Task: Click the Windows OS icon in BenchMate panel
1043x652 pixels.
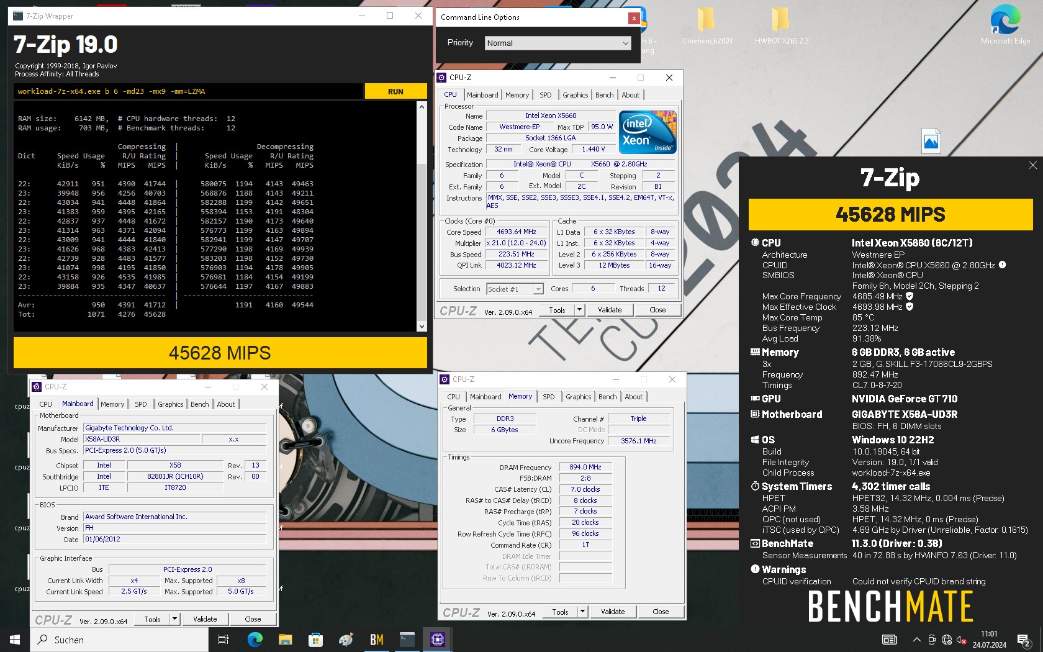Action: click(x=755, y=440)
